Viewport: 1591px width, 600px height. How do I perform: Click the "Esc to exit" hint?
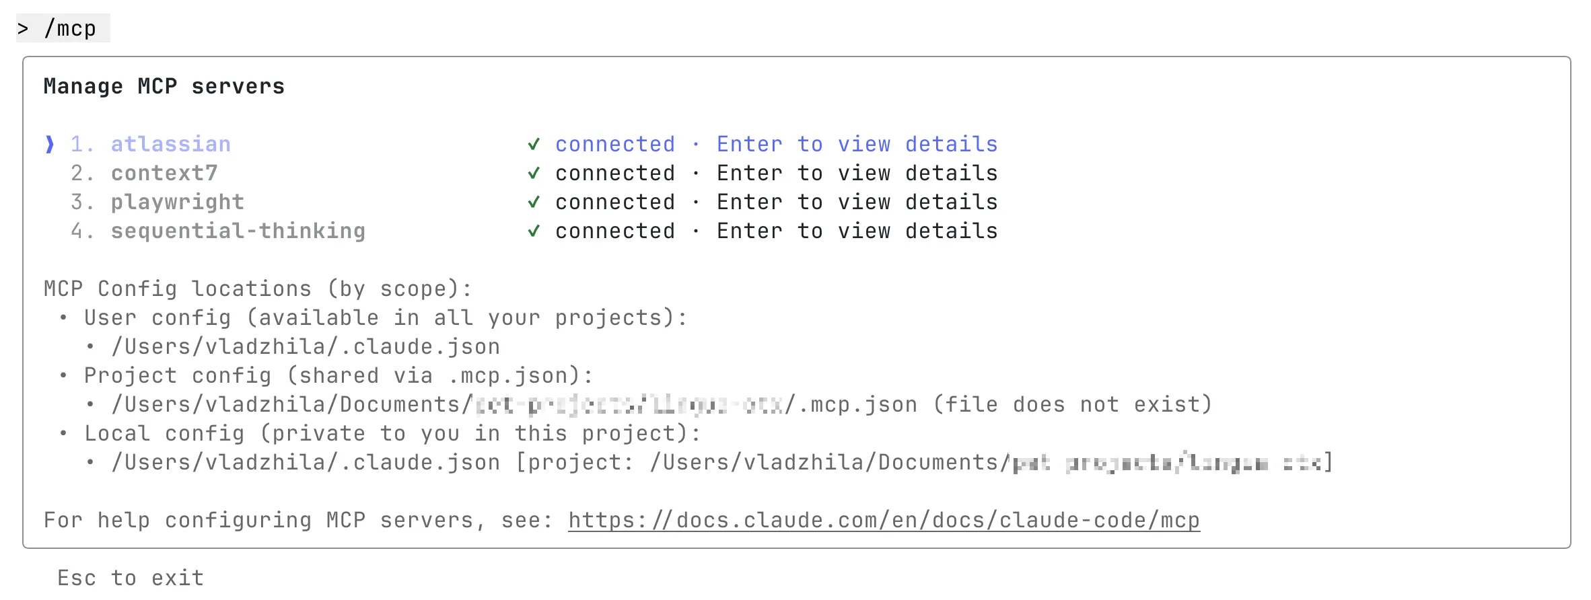131,578
